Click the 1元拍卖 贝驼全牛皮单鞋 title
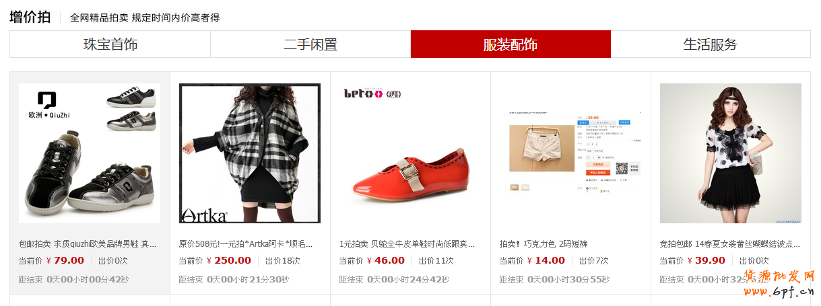Screen dimensions: 821x306 407,243
